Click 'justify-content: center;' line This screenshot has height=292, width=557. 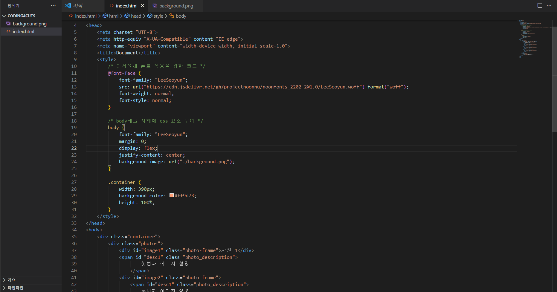click(x=152, y=155)
